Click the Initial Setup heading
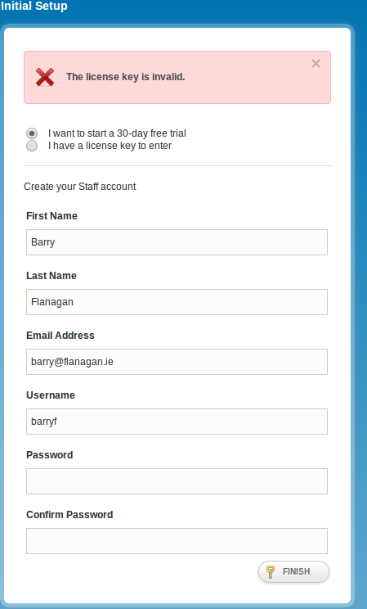 pyautogui.click(x=34, y=6)
